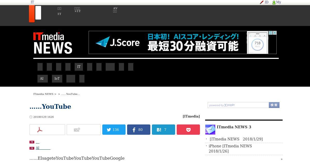
Task: Click the search submit button
Action: (x=274, y=105)
